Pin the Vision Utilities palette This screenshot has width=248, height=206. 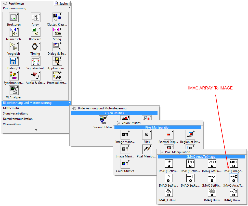[118, 123]
